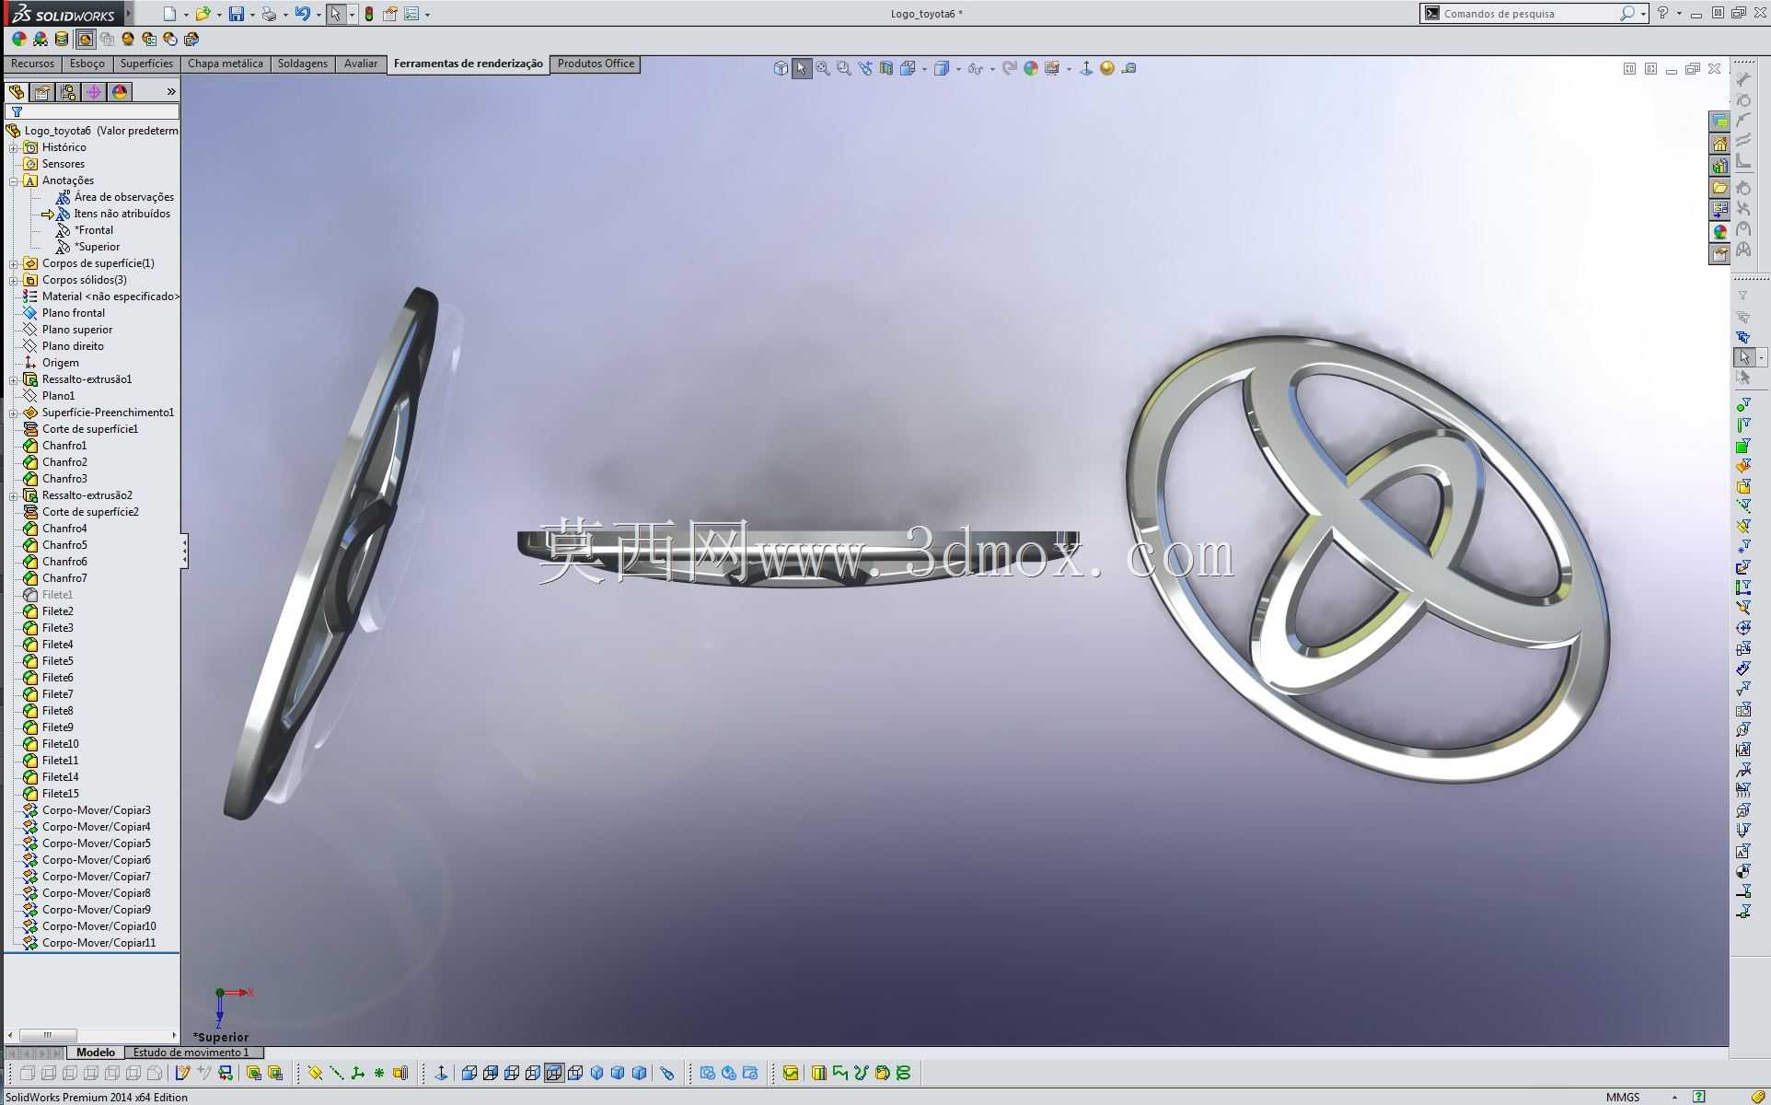Click the Section View icon
Image resolution: width=1771 pixels, height=1105 pixels.
click(886, 68)
